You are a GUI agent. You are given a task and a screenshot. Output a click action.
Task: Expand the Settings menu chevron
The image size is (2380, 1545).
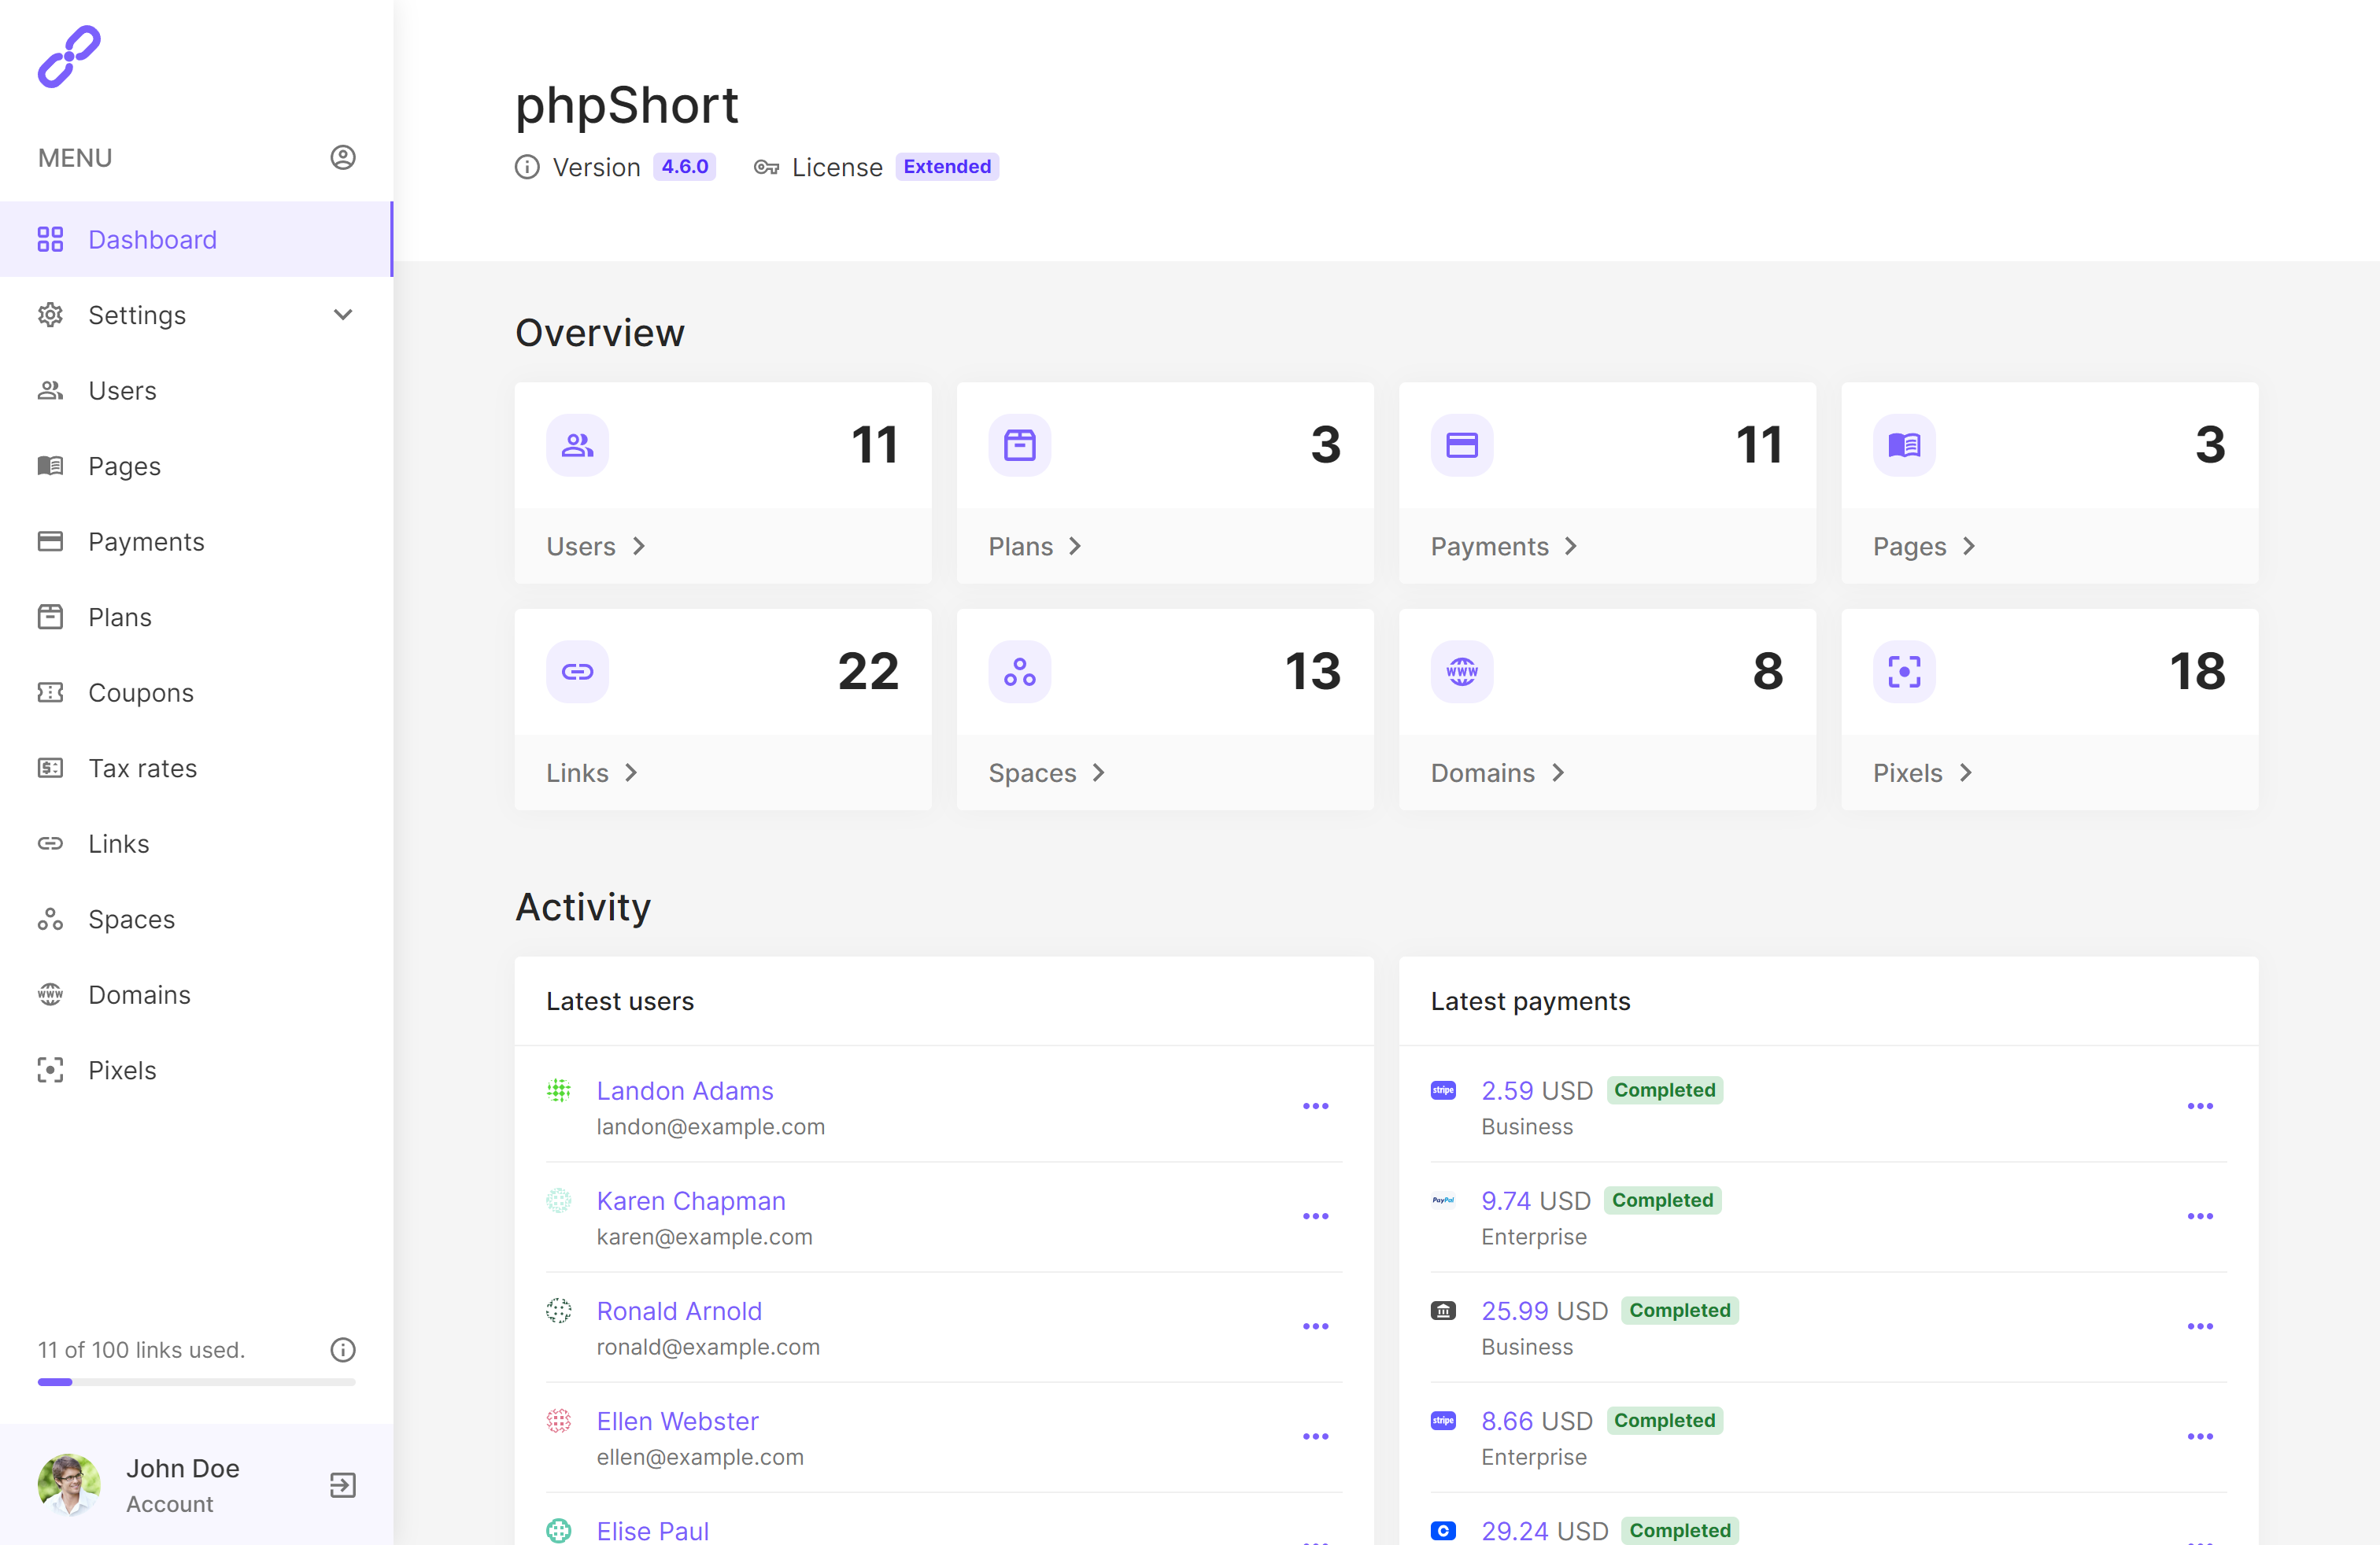point(343,315)
